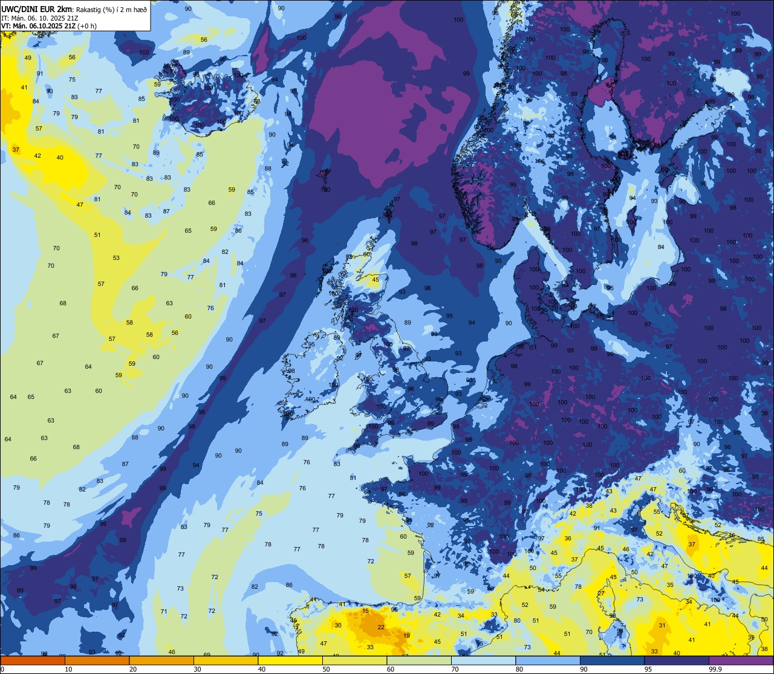Click the '19' humidity value in eastern Spain
774x674 pixels.
pos(406,635)
